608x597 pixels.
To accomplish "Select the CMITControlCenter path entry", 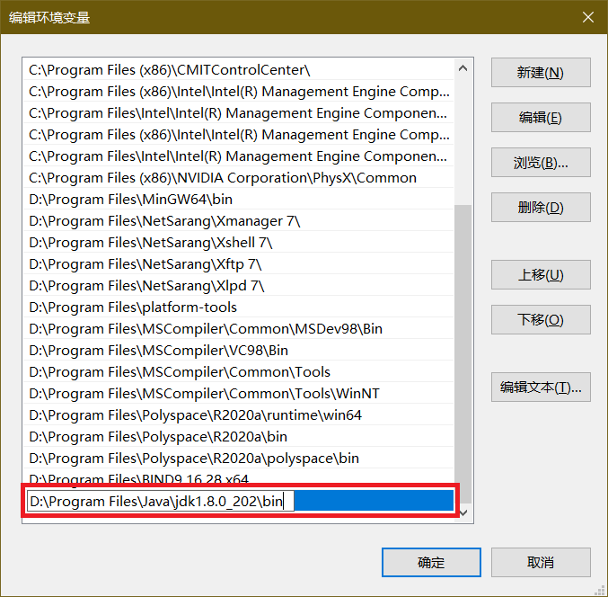I will [x=169, y=70].
